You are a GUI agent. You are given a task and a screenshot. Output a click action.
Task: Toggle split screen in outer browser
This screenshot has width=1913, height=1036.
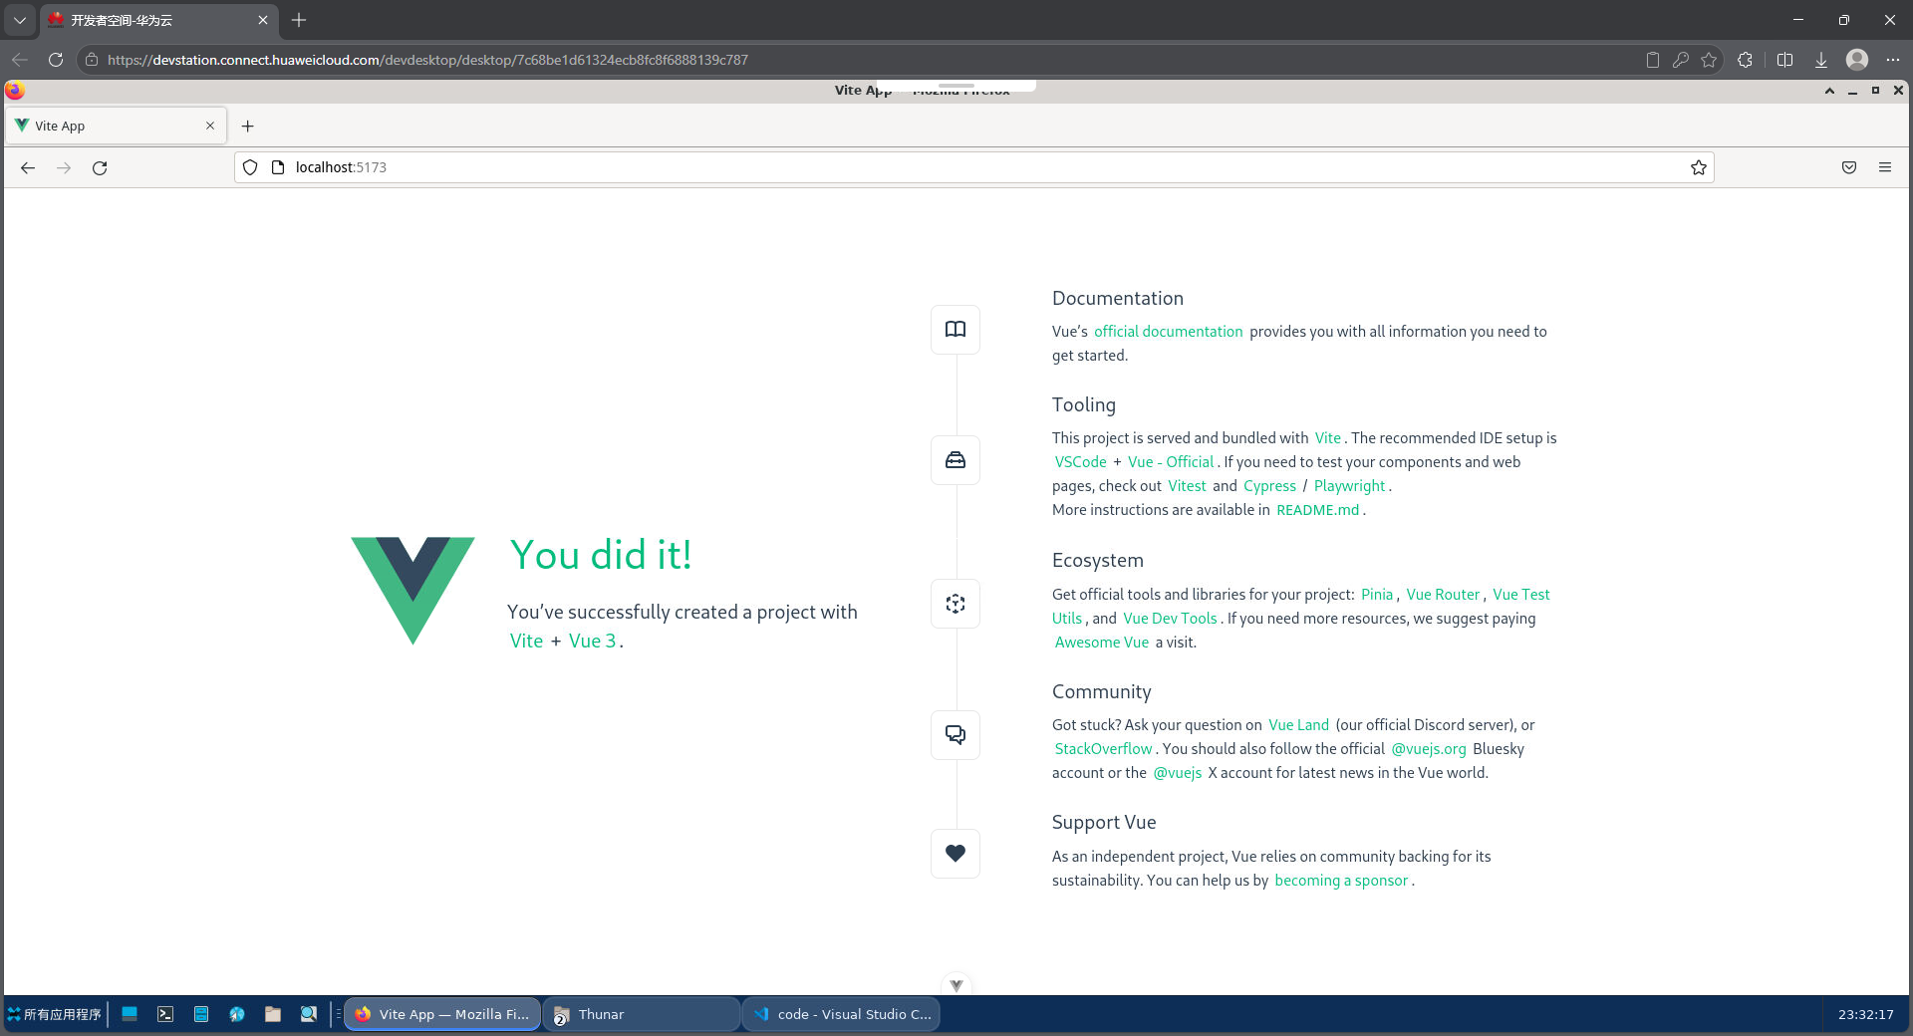1784,60
